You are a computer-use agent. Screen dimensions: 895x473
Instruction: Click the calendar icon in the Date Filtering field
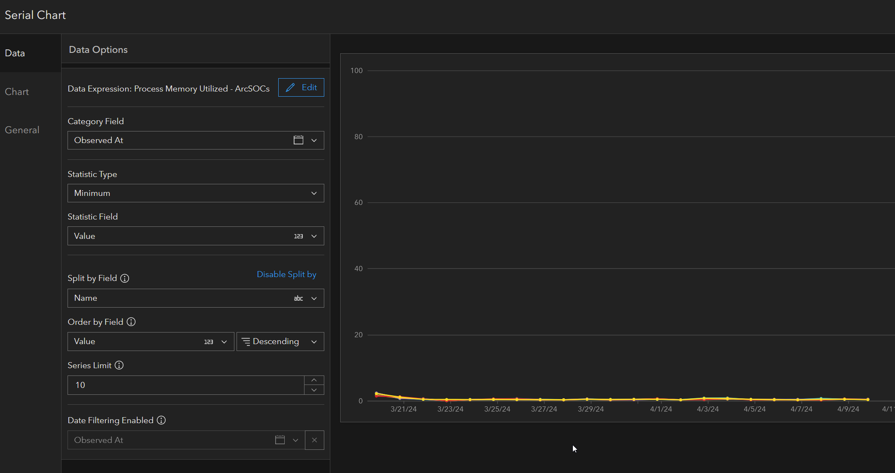[x=280, y=440]
